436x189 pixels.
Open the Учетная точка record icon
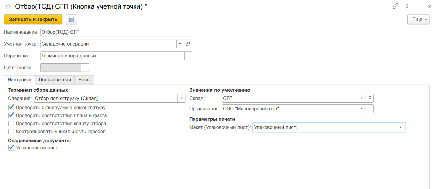coord(188,44)
